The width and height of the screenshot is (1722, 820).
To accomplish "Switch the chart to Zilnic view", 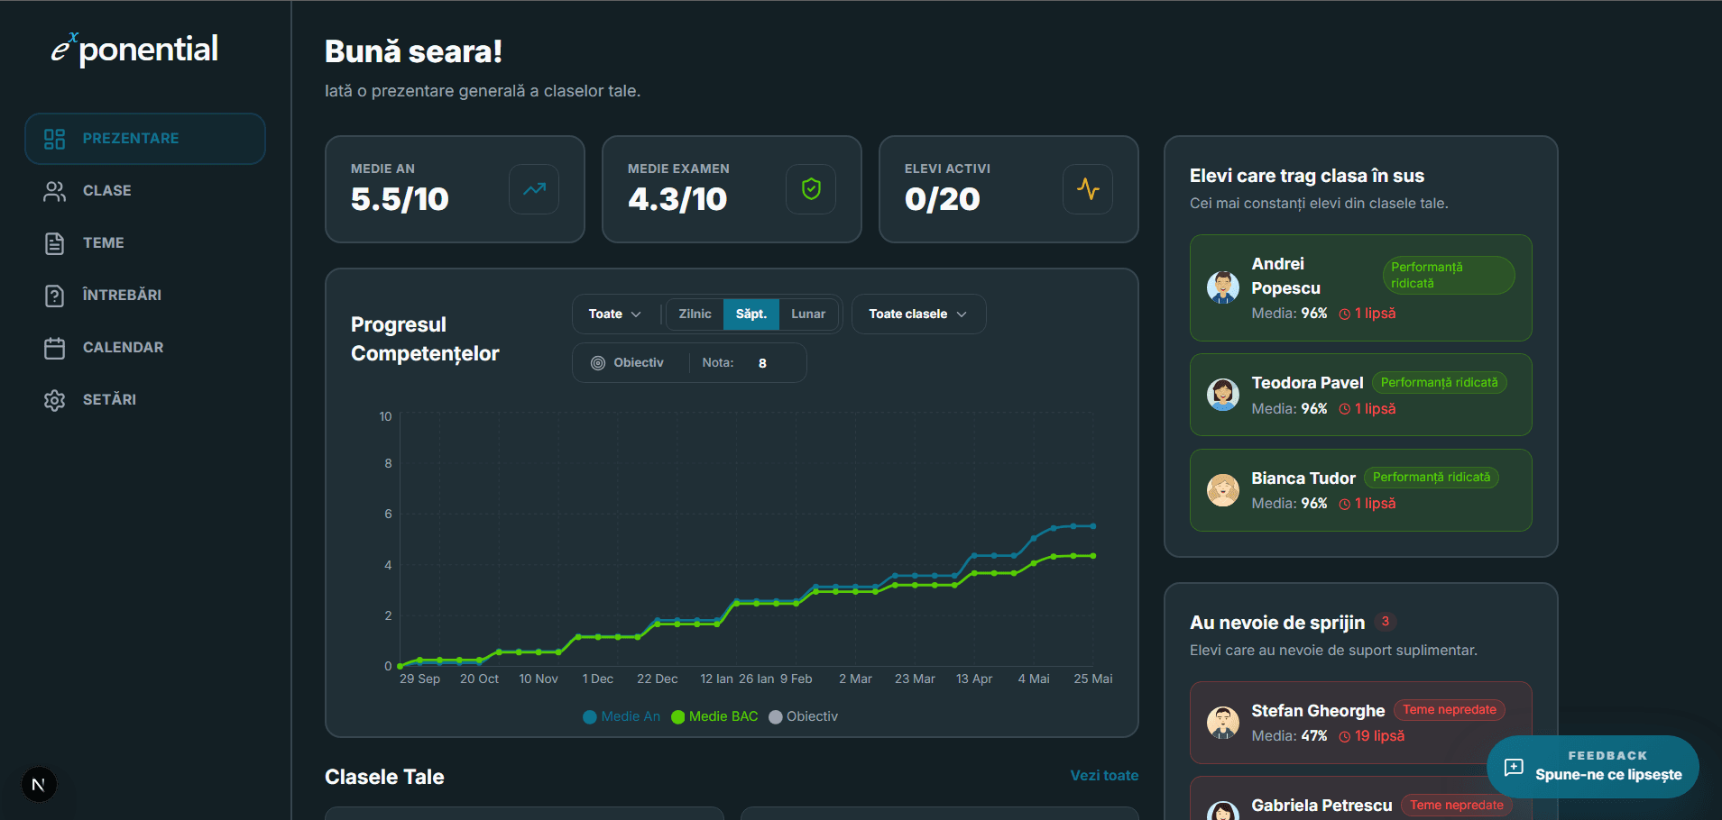I will pyautogui.click(x=695, y=314).
